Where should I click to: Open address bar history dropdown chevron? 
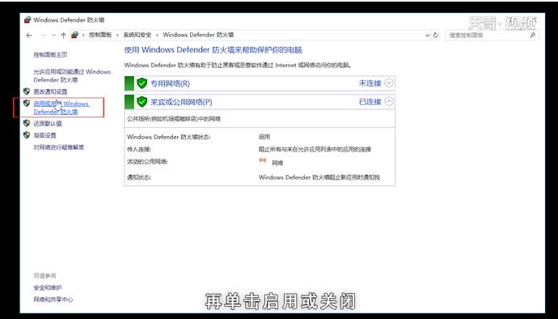click(428, 36)
